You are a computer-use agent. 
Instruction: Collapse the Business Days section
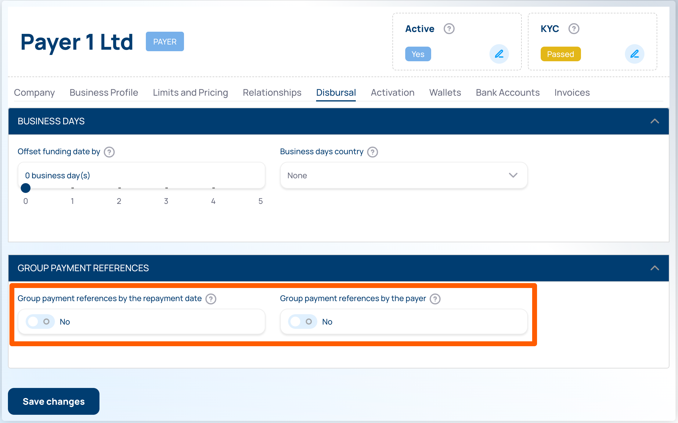655,121
